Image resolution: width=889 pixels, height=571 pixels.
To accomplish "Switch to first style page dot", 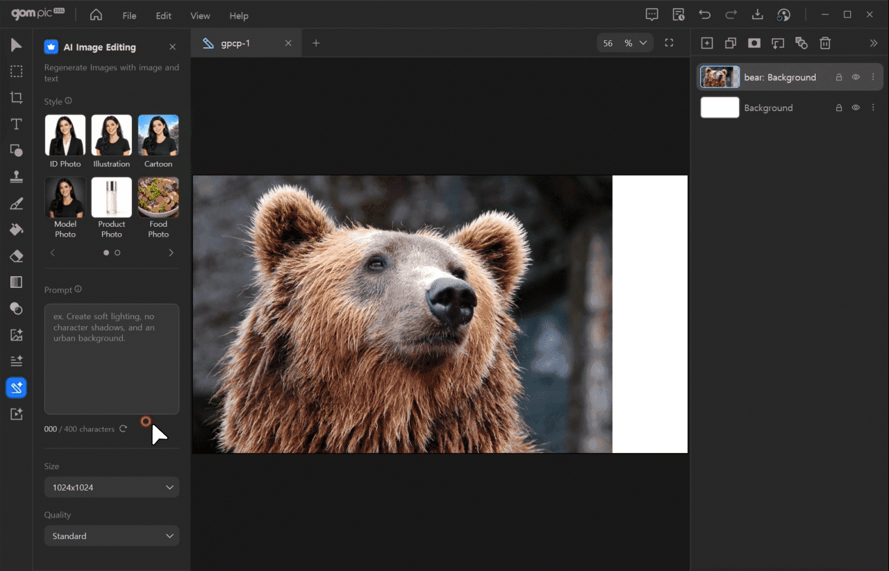I will point(106,253).
